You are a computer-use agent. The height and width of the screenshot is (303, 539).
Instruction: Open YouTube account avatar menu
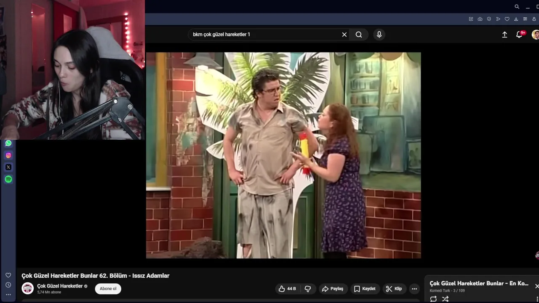pos(535,35)
